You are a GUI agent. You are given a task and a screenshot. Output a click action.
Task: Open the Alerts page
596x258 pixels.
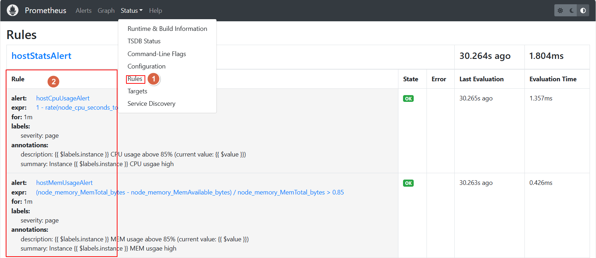point(84,11)
